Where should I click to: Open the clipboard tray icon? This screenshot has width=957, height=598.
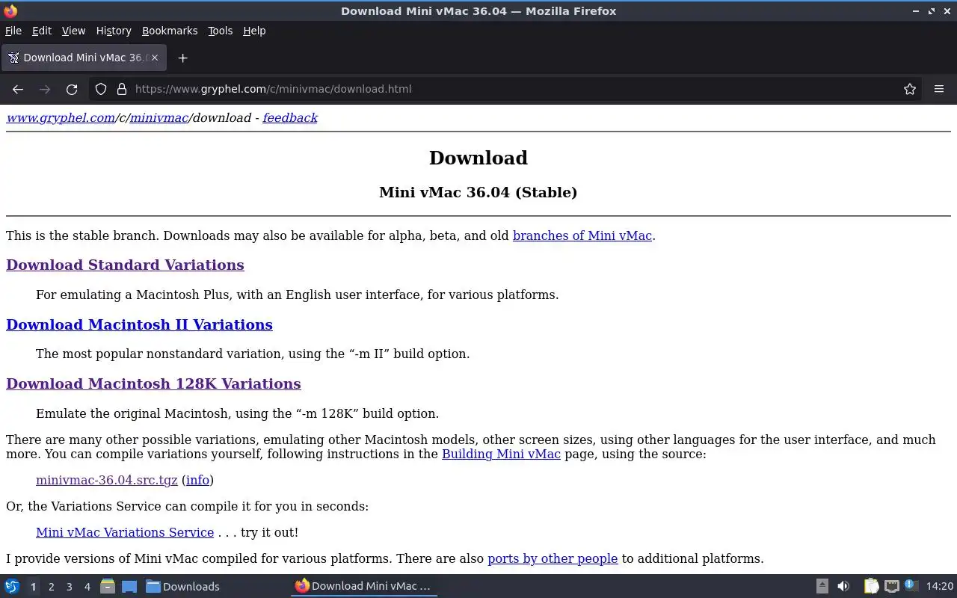tap(871, 586)
